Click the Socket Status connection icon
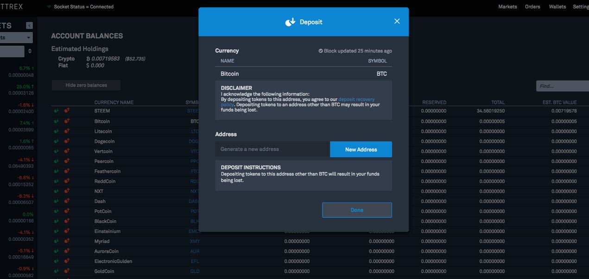This screenshot has height=279, width=589. pos(49,7)
